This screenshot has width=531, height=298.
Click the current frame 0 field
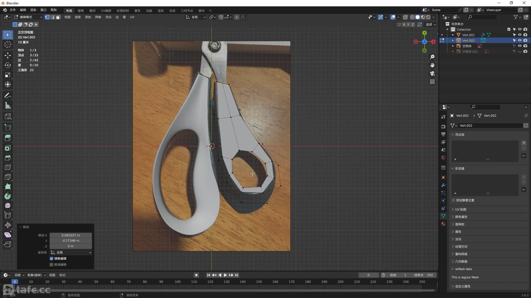tap(368, 275)
